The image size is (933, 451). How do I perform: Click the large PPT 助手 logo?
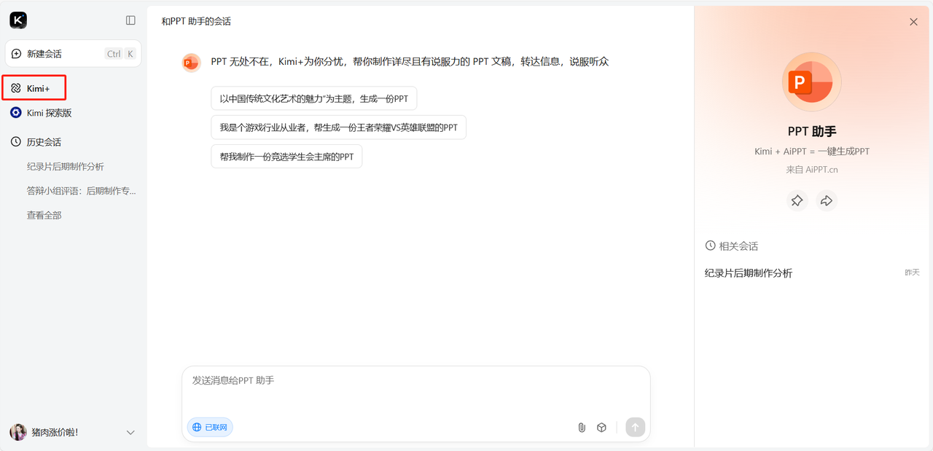click(x=812, y=82)
